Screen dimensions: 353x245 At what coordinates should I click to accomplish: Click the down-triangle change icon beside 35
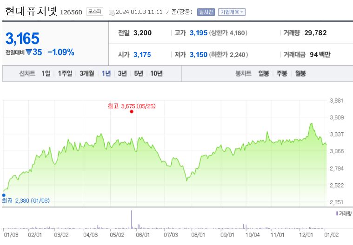tap(28, 52)
